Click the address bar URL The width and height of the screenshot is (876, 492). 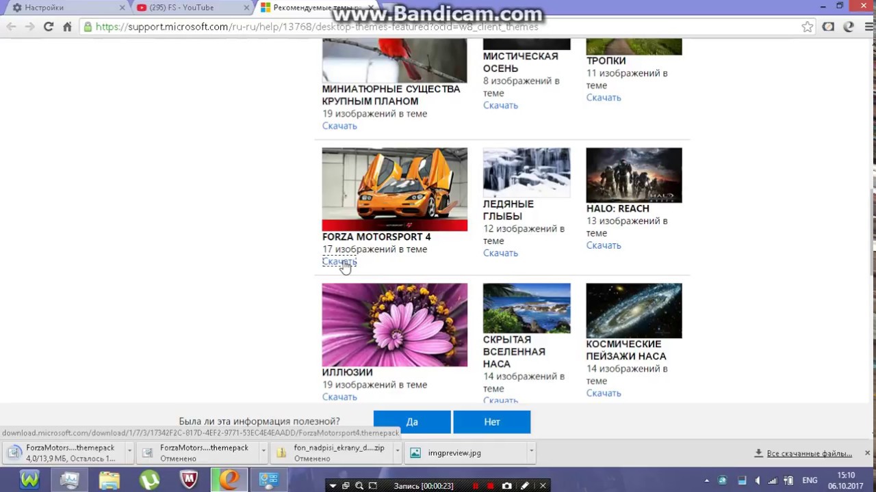(317, 27)
